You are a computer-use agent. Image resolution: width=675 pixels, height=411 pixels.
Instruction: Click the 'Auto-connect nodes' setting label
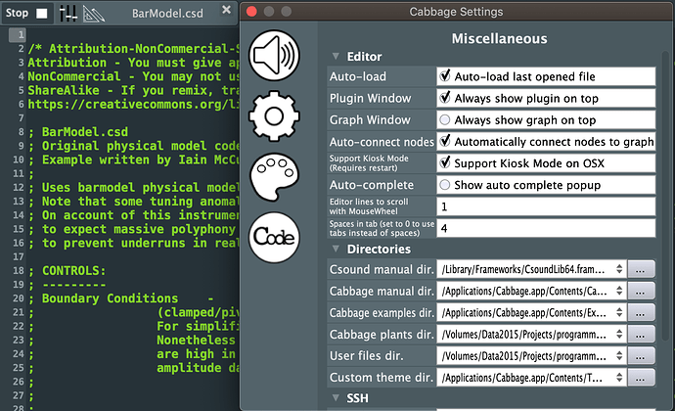[382, 141]
